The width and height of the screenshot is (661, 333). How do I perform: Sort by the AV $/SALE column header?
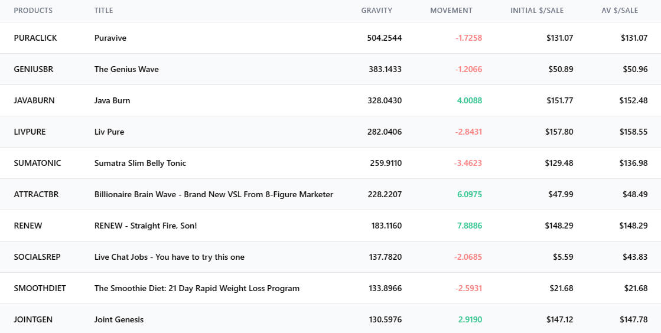620,11
